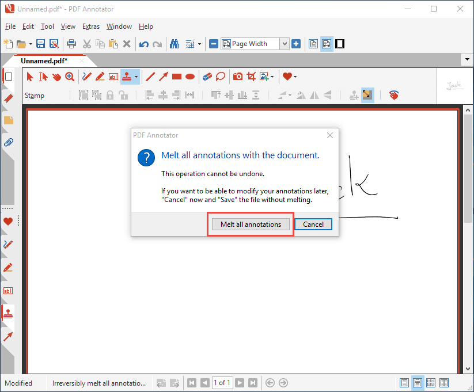Enable full screen mode icon
The height and width of the screenshot is (392, 474).
pyautogui.click(x=340, y=44)
